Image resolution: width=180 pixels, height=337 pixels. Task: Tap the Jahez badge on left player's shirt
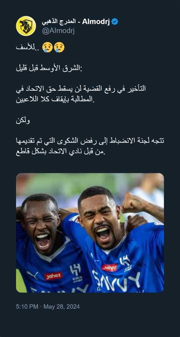tap(54, 276)
